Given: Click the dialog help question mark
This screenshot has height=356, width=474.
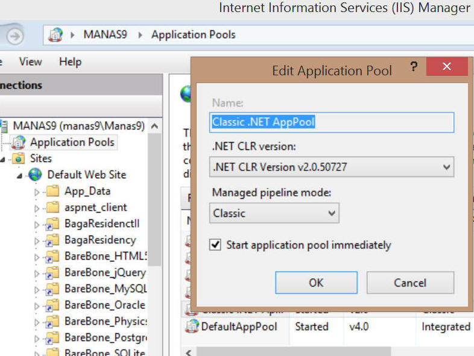Looking at the screenshot, I should 414,66.
